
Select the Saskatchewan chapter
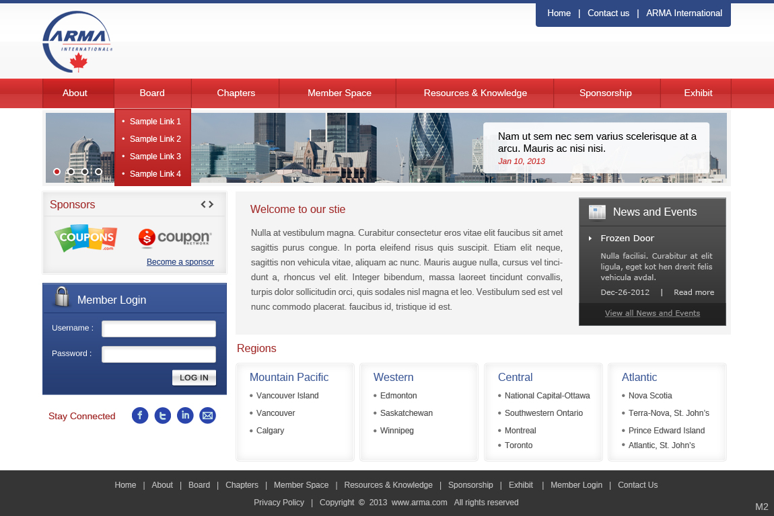point(407,413)
